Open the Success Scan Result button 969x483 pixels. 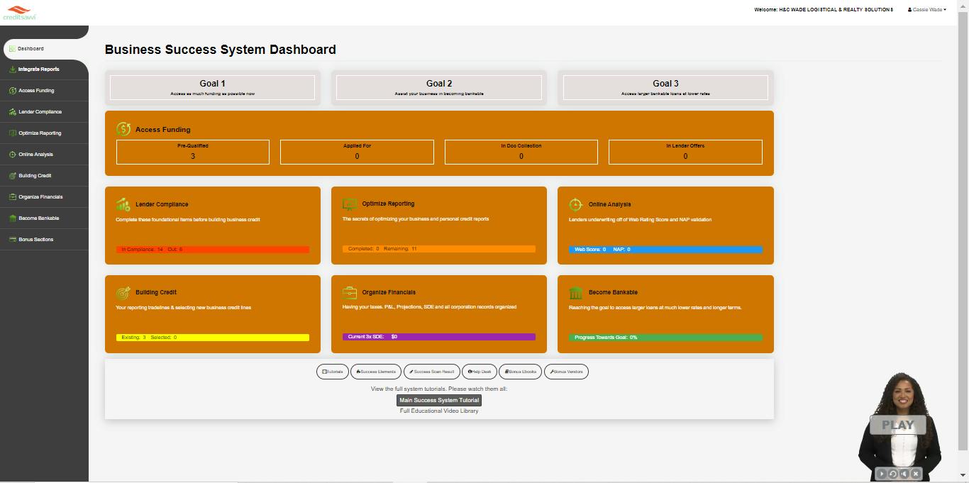click(432, 372)
